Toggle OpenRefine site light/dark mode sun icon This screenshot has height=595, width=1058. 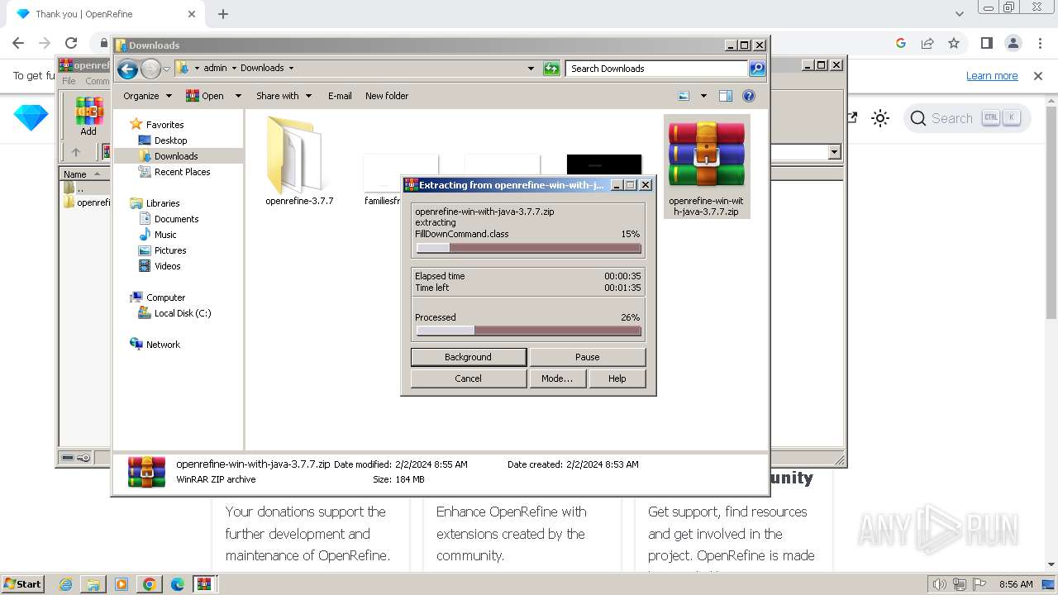tap(880, 118)
